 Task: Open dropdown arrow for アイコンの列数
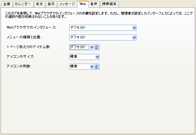coord(92,67)
